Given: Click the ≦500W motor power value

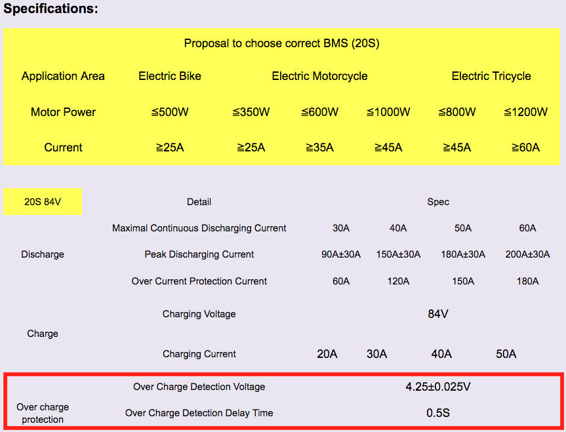Looking at the screenshot, I should point(170,112).
